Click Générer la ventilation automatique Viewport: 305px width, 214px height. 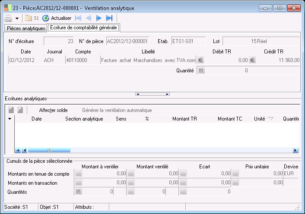(117, 110)
